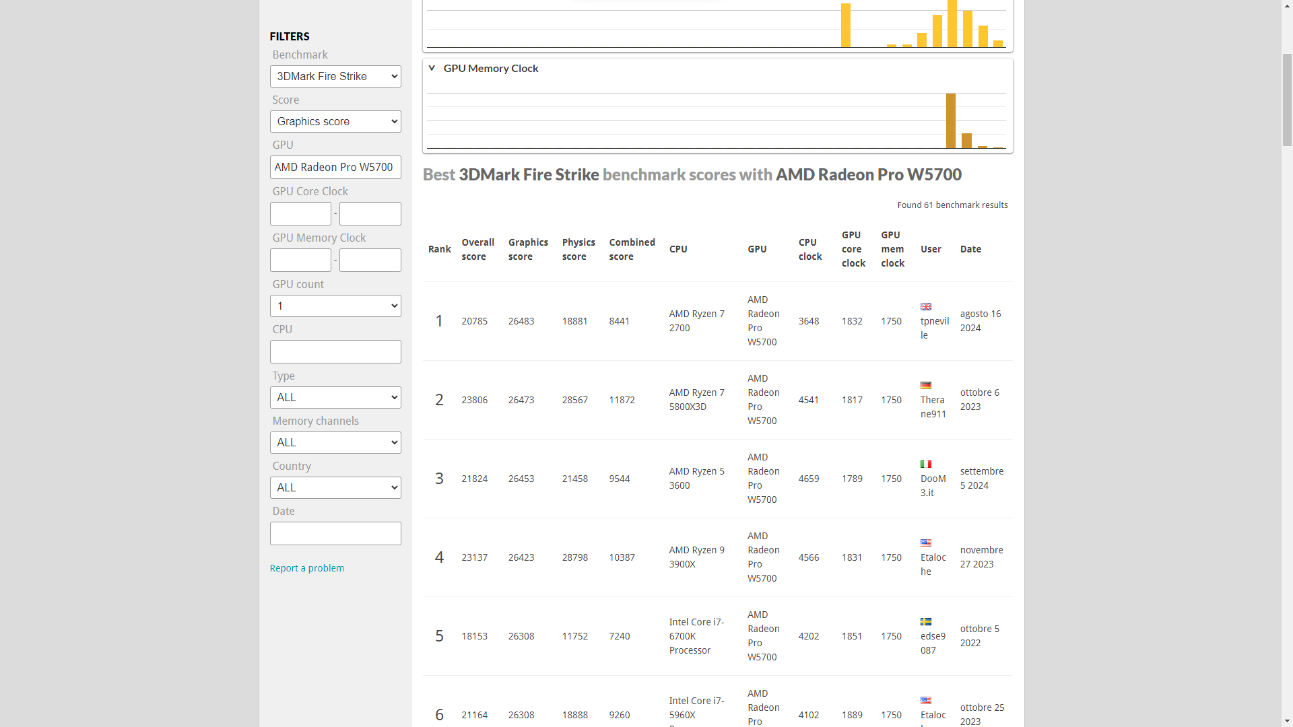The height and width of the screenshot is (727, 1293).
Task: Click the empty CPU filter input field
Action: click(x=335, y=352)
